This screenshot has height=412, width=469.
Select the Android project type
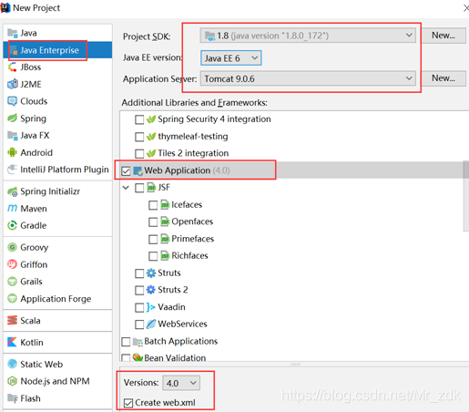[x=57, y=152]
